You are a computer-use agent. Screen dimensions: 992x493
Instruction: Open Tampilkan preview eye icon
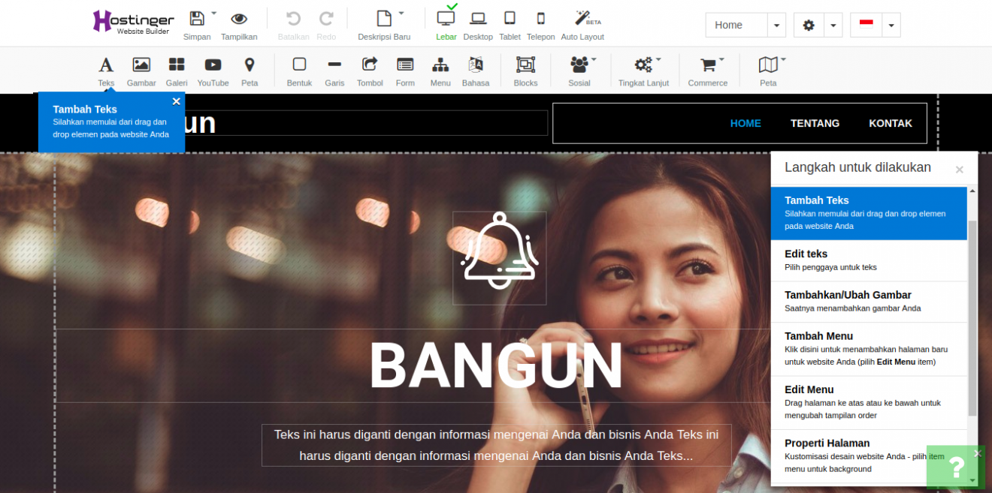click(x=239, y=20)
